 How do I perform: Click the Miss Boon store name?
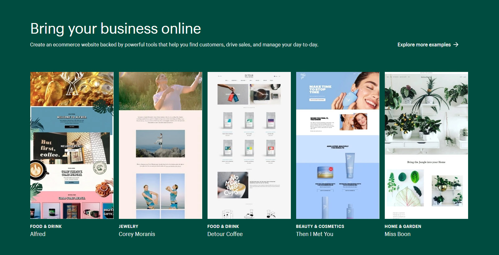(x=398, y=234)
